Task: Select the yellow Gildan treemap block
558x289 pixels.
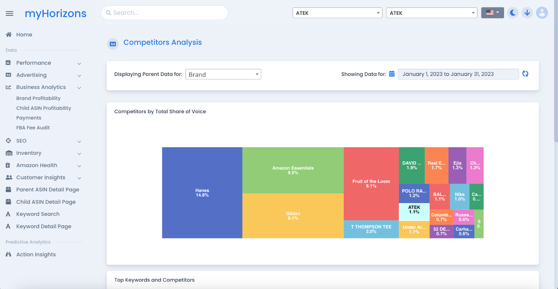Action: point(293,216)
